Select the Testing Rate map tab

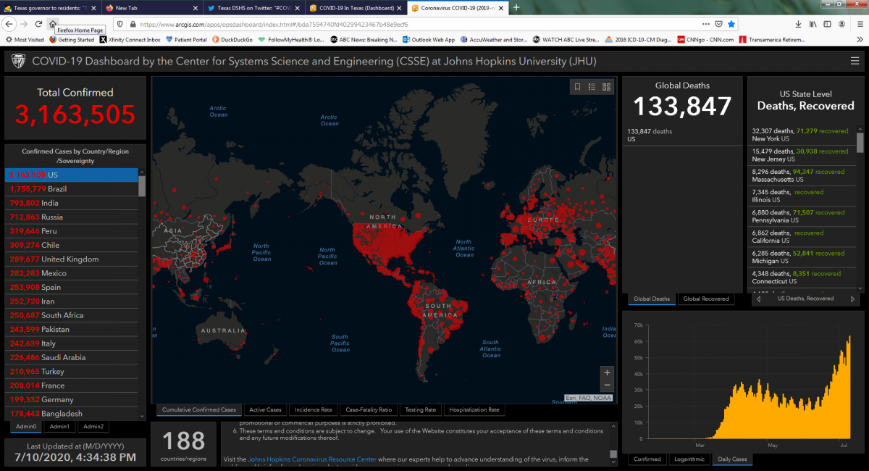pyautogui.click(x=420, y=410)
